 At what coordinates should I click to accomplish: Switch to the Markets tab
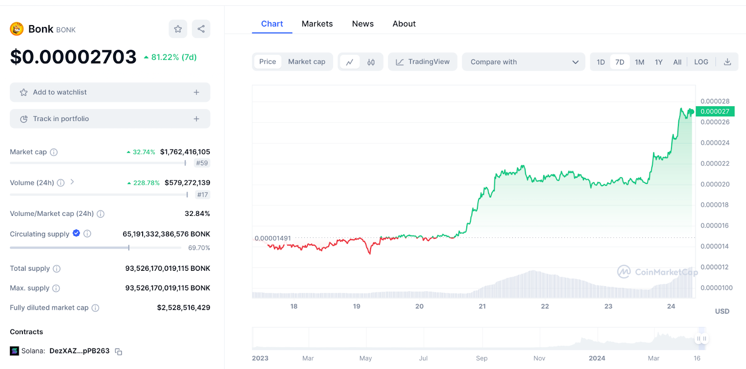317,24
